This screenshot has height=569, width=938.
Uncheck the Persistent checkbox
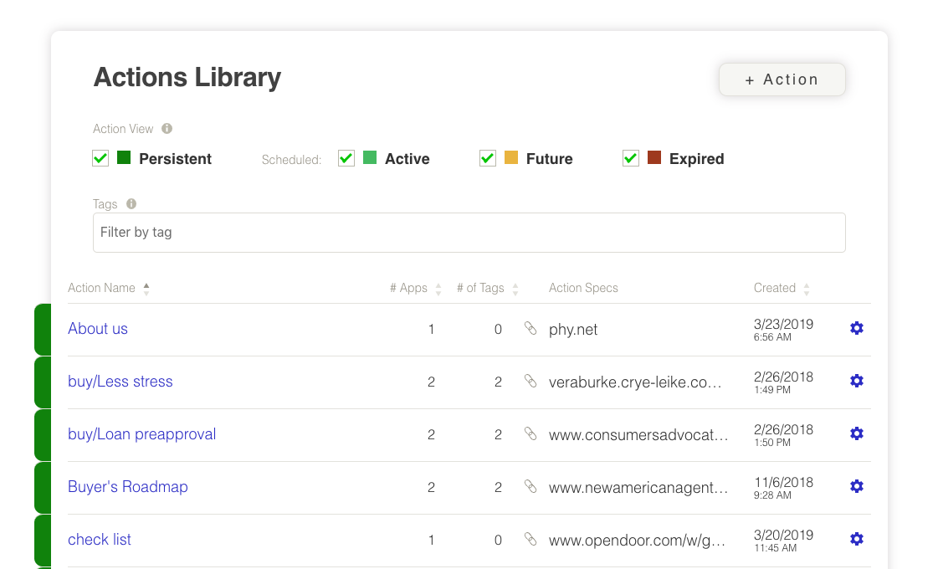coord(100,158)
